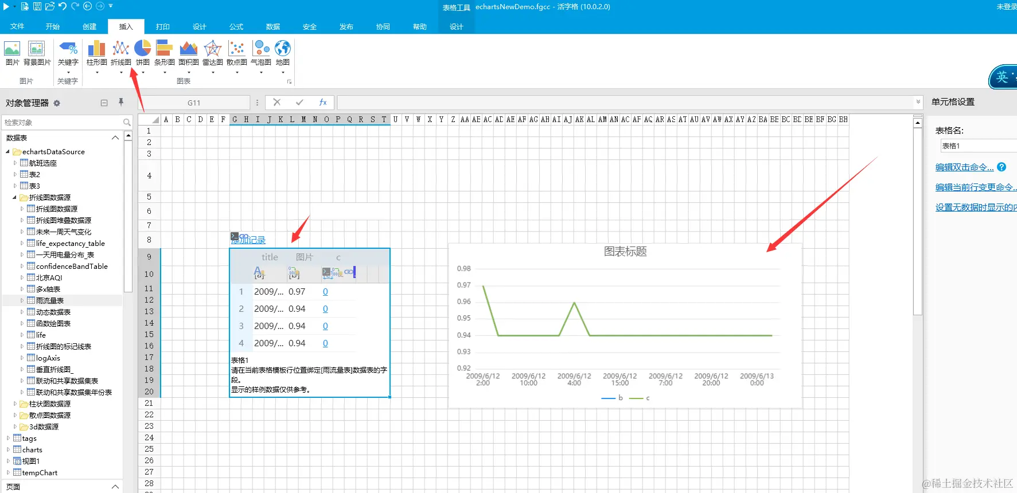Pin the object manager panel

click(x=121, y=102)
